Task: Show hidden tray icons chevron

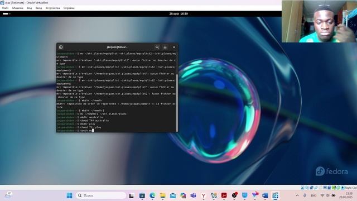Action: (x=297, y=195)
